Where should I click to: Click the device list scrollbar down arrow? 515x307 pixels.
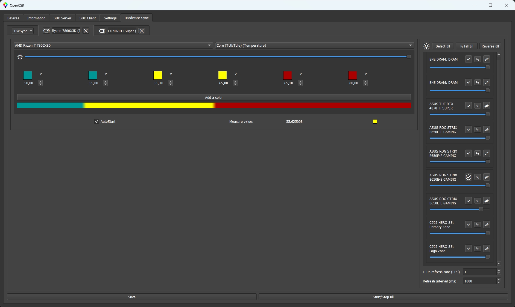(x=499, y=264)
